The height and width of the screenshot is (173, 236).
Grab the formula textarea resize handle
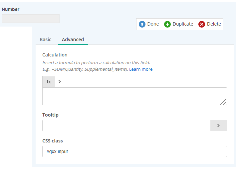click(224, 102)
